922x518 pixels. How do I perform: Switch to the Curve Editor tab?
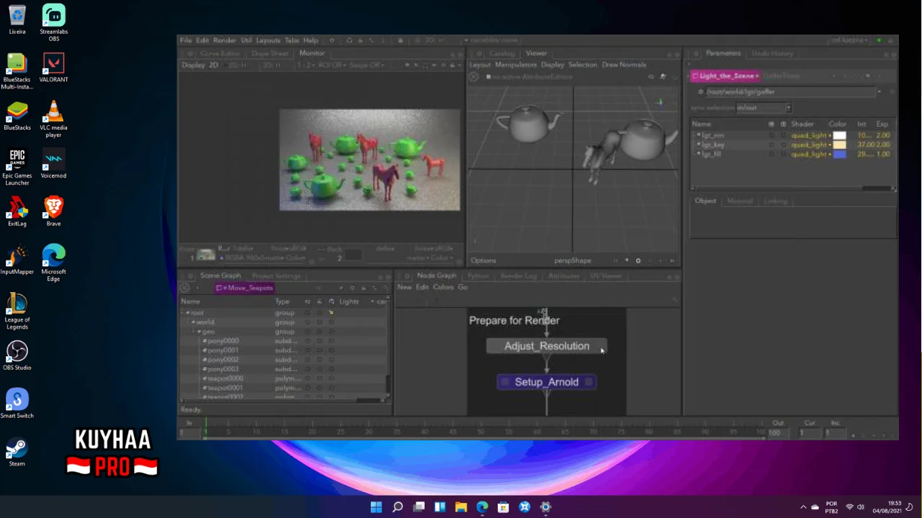(x=220, y=53)
